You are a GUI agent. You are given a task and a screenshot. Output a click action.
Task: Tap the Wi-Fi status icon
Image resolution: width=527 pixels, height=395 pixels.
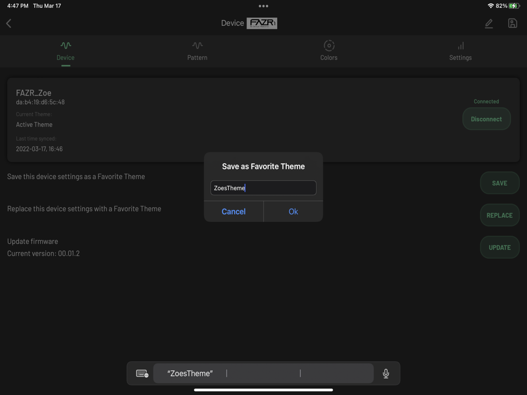click(491, 6)
